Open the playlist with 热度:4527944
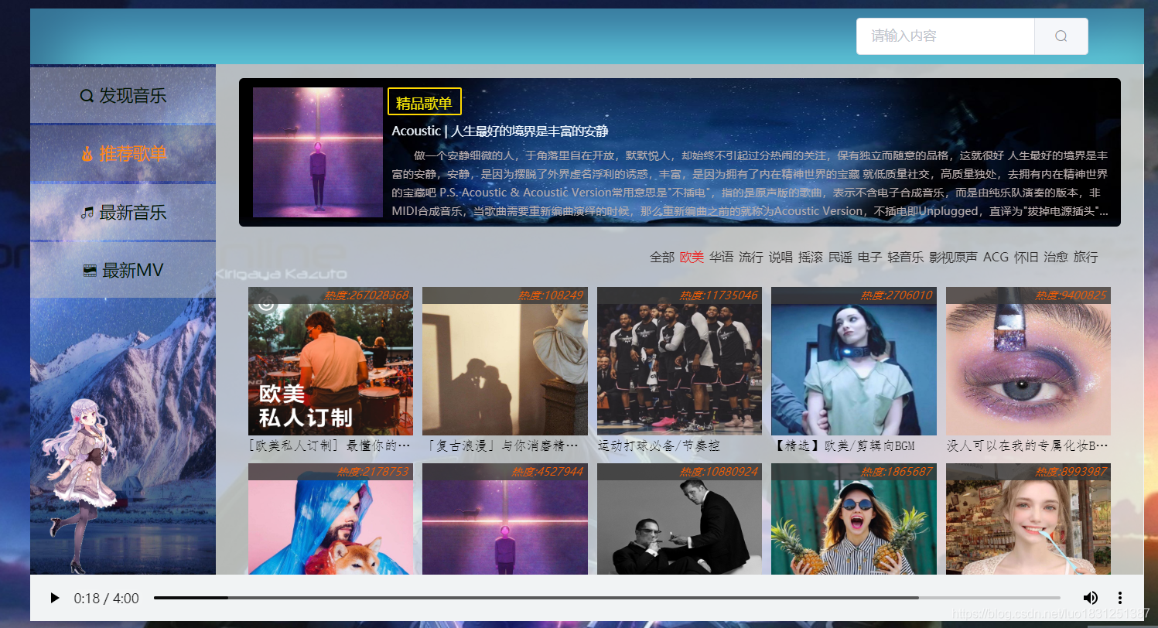Screen dimensions: 1158x628 pyautogui.click(x=505, y=519)
